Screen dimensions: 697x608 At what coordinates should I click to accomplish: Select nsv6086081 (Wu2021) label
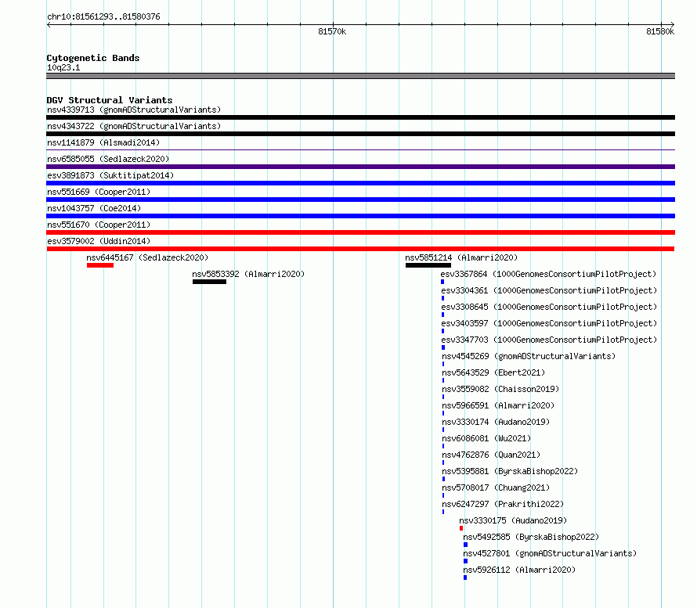pos(486,438)
